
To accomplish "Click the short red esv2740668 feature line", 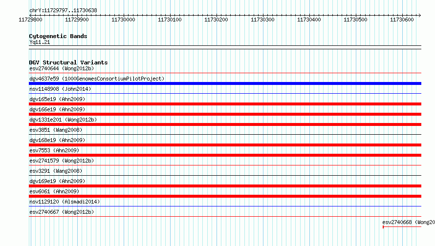I will coord(402,227).
